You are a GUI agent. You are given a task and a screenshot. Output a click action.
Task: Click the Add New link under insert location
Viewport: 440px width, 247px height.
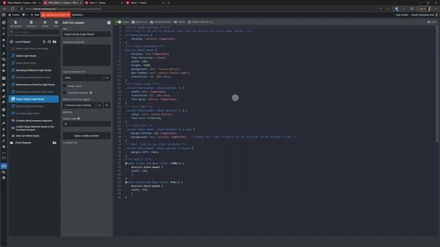(x=67, y=112)
